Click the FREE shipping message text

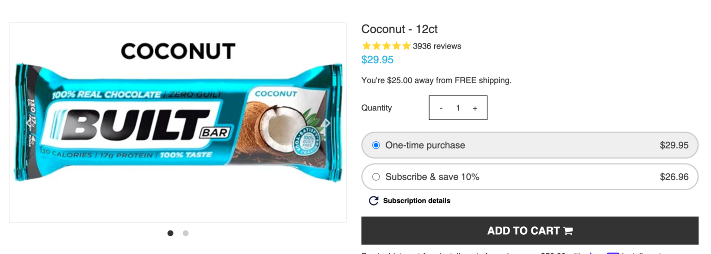coord(436,80)
